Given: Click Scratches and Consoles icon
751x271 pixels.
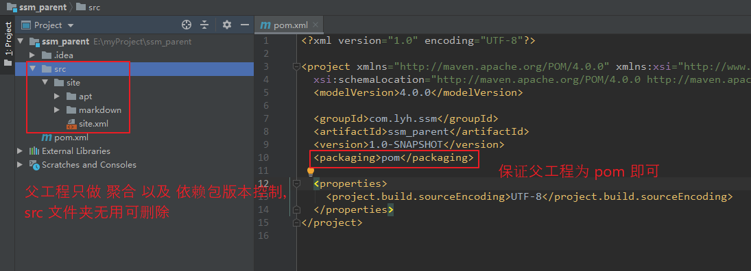Looking at the screenshot, I should 34,165.
